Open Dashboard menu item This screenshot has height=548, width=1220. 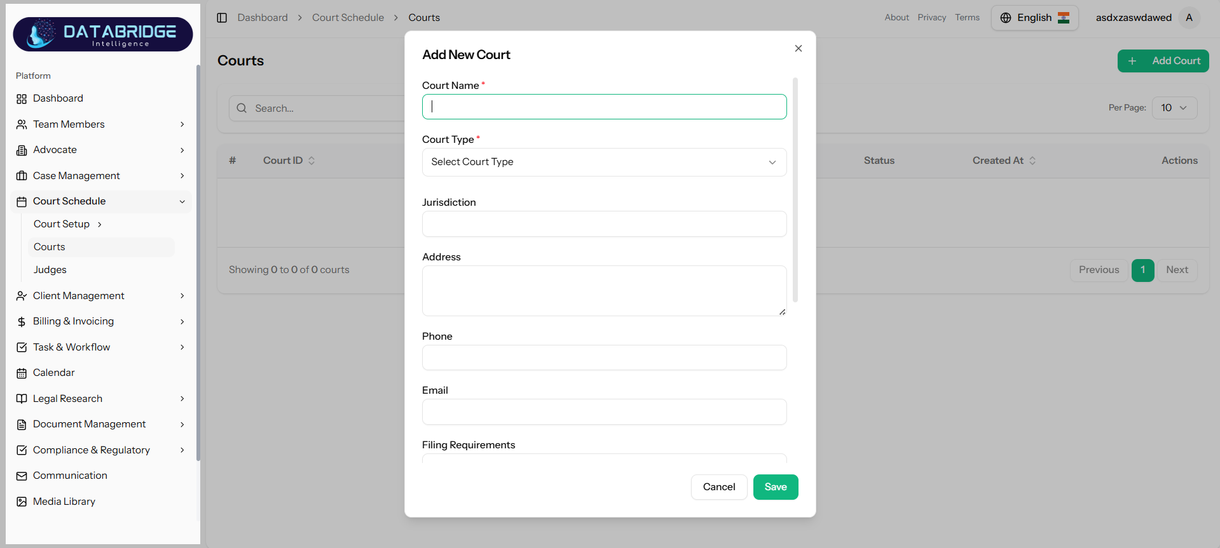click(x=101, y=98)
